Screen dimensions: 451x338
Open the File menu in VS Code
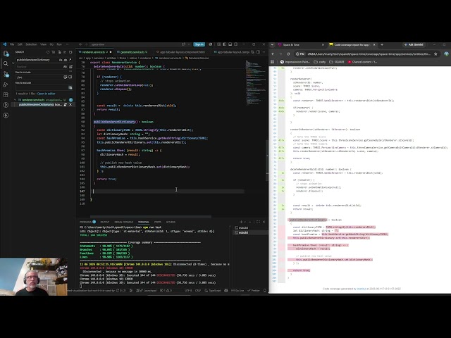12,44
